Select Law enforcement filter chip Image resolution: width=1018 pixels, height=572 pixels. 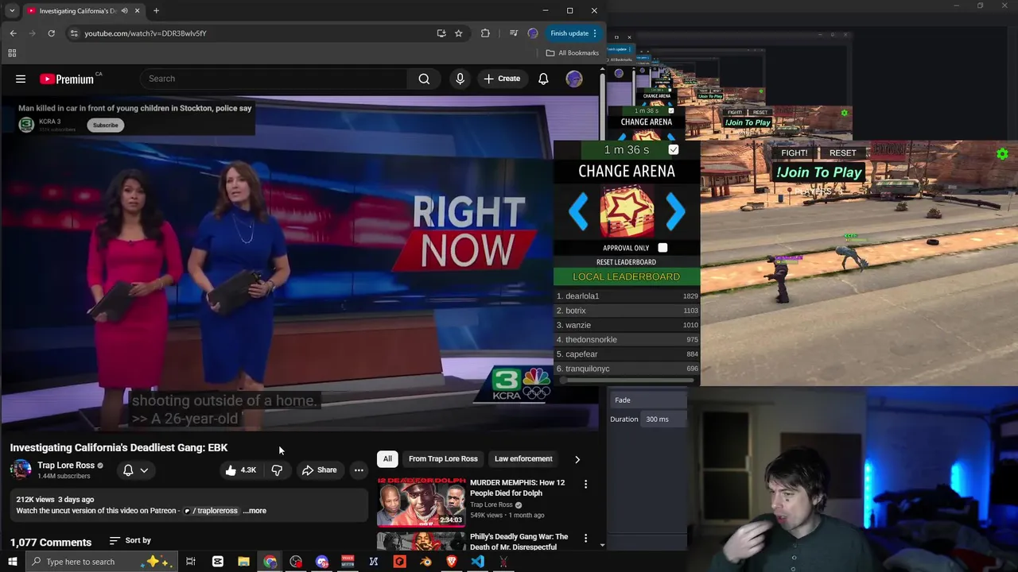pos(523,458)
